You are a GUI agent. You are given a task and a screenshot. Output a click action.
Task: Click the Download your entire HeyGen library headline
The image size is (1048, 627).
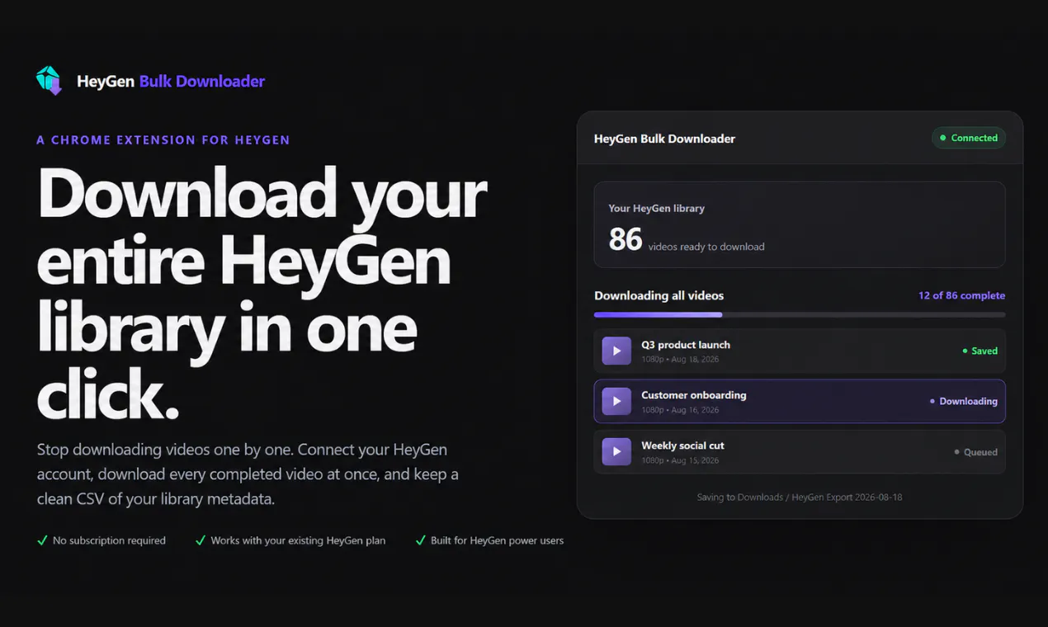[x=262, y=294]
